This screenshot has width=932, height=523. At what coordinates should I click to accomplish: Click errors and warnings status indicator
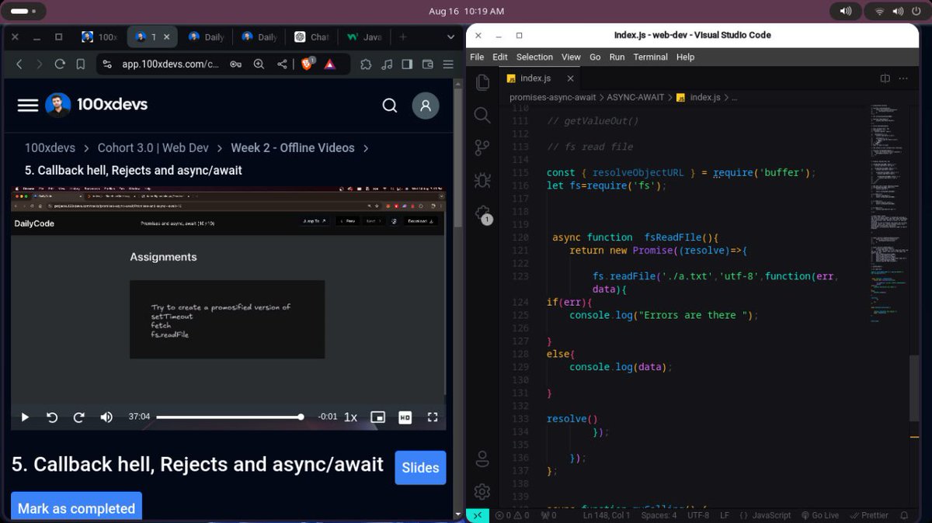513,515
